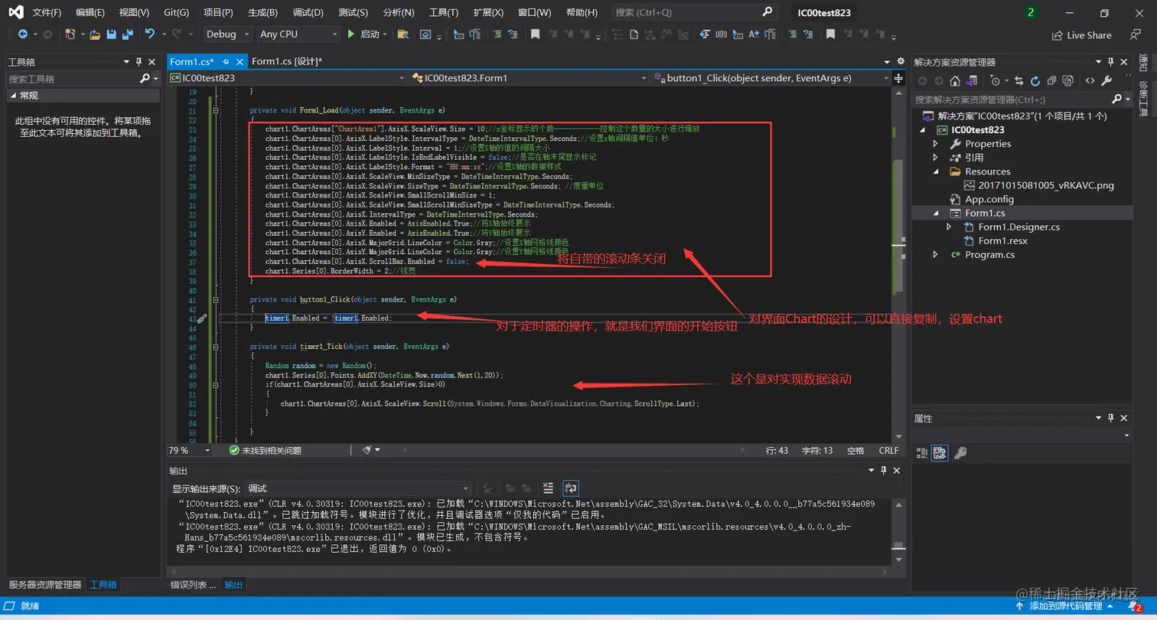This screenshot has width=1157, height=620.
Task: Open the IC00test823 project scope dropdown
Action: [288, 78]
